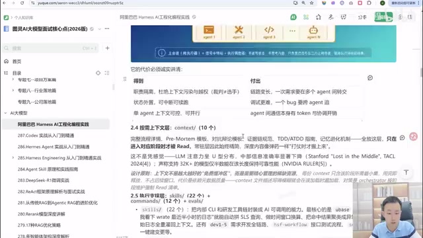Toggle the side panel bracket icon
The image size is (423, 238).
410,17
